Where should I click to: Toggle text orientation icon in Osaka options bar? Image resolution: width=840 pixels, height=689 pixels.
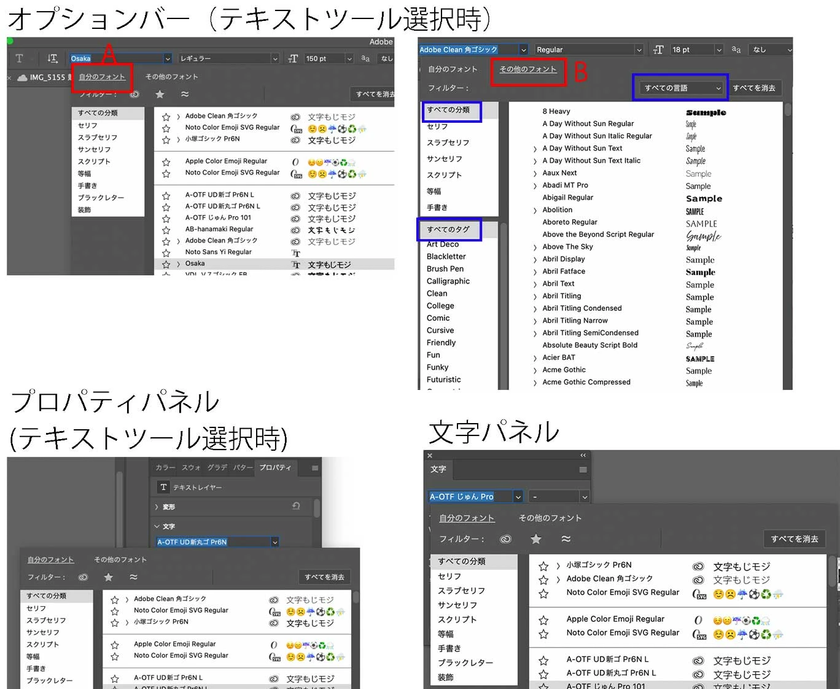pyautogui.click(x=53, y=58)
